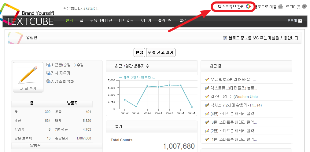Click edit pencil icon for 웨스턴 유니온 post
The image size is (310, 152).
(207, 96)
